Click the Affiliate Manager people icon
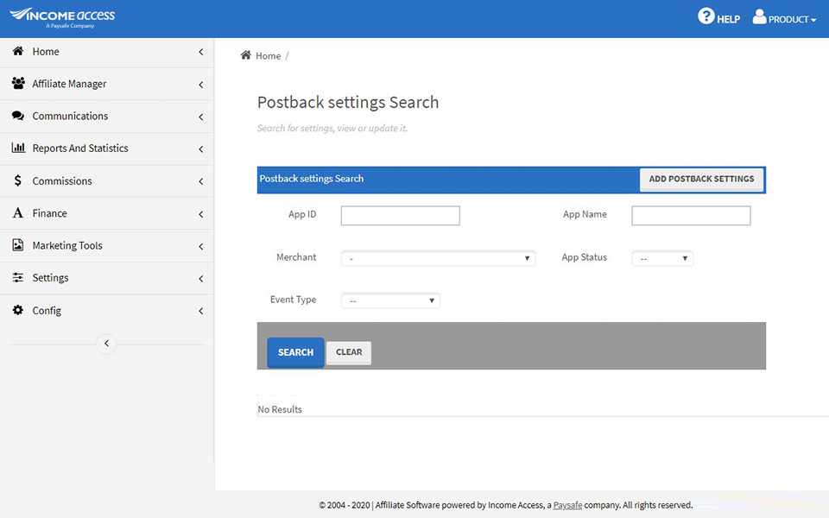 pyautogui.click(x=18, y=84)
